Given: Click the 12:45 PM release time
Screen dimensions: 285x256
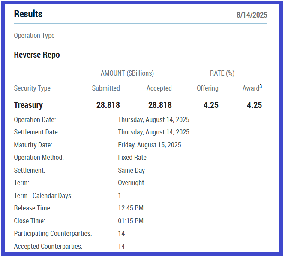Looking at the screenshot, I should click(131, 208).
